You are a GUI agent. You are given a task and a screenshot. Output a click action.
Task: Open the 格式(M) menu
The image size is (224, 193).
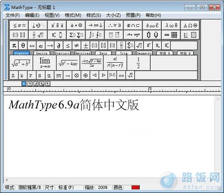pos(73,15)
